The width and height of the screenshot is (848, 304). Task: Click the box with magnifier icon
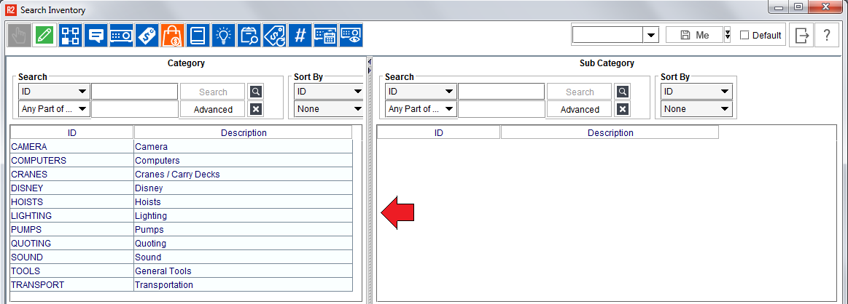[x=249, y=36]
